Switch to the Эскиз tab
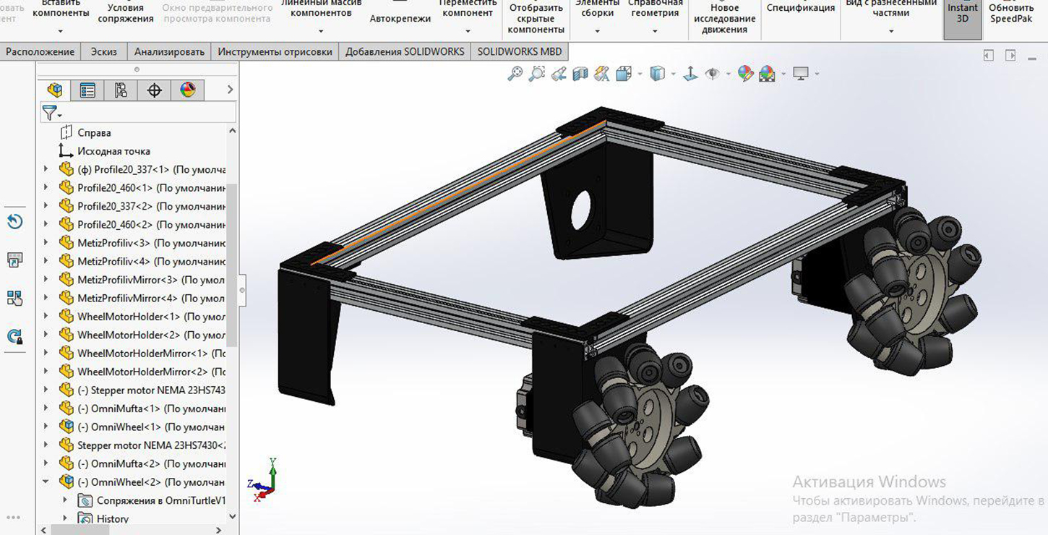1048x535 pixels. 103,51
